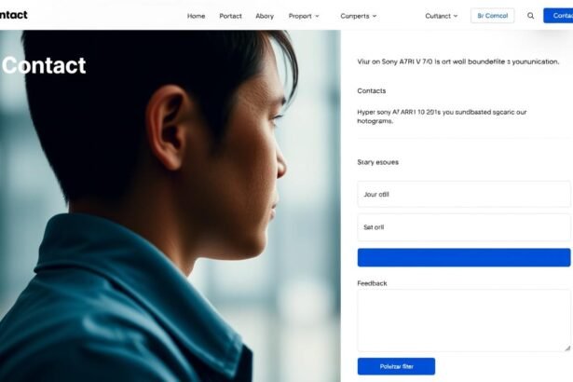Click the Stary esoues form label
This screenshot has height=382, width=573.
point(377,162)
